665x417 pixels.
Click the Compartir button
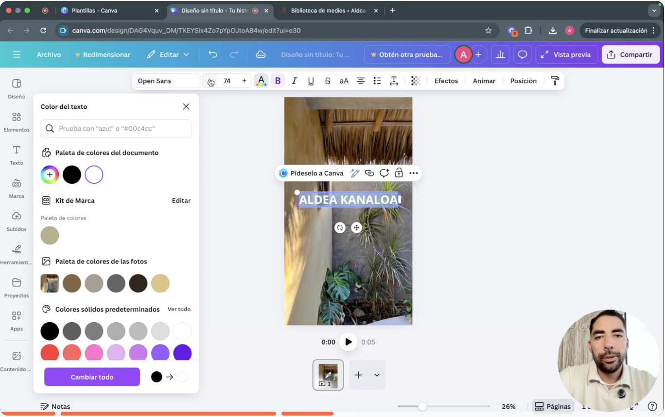pyautogui.click(x=630, y=55)
